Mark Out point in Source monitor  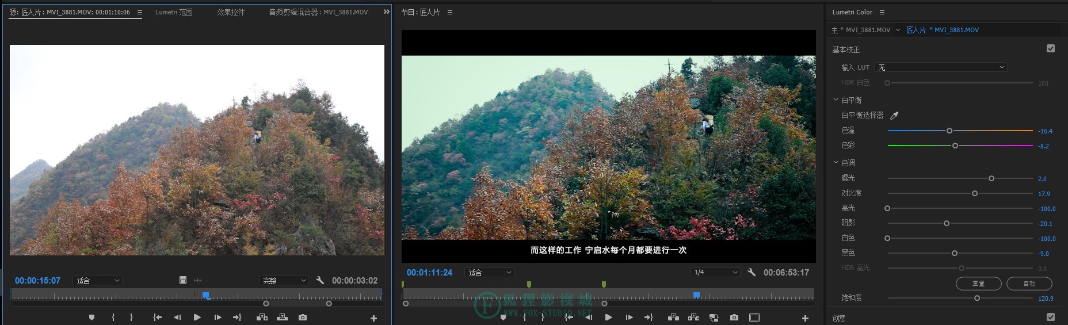131,318
